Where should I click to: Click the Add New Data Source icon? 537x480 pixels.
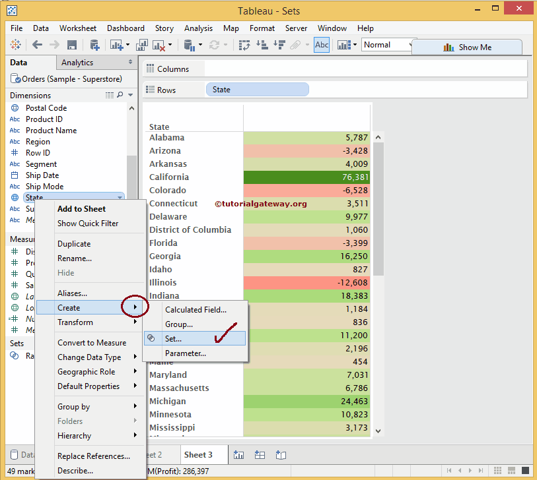pos(94,45)
